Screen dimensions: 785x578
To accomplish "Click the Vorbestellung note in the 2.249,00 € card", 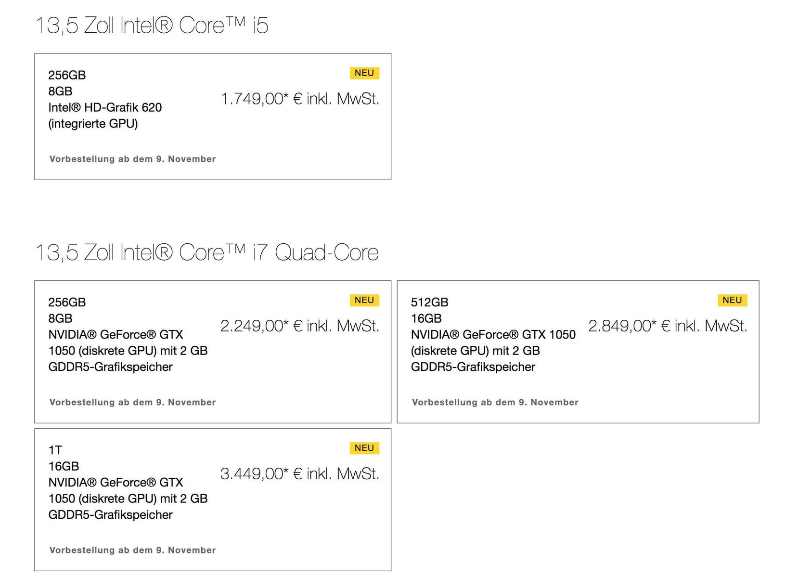I will click(x=132, y=403).
